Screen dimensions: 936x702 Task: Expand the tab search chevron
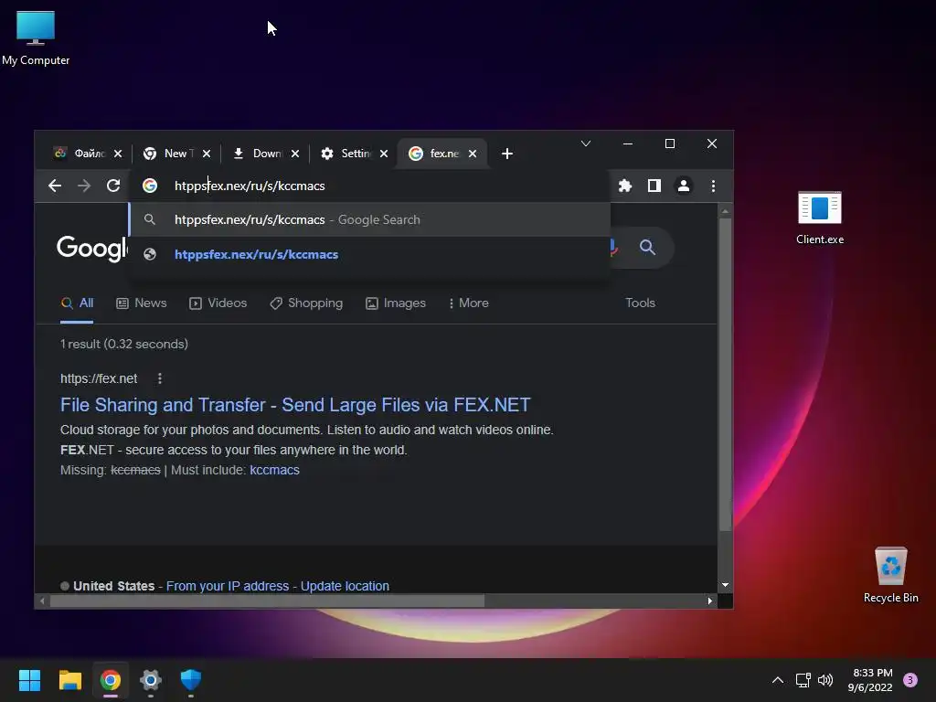pyautogui.click(x=586, y=144)
